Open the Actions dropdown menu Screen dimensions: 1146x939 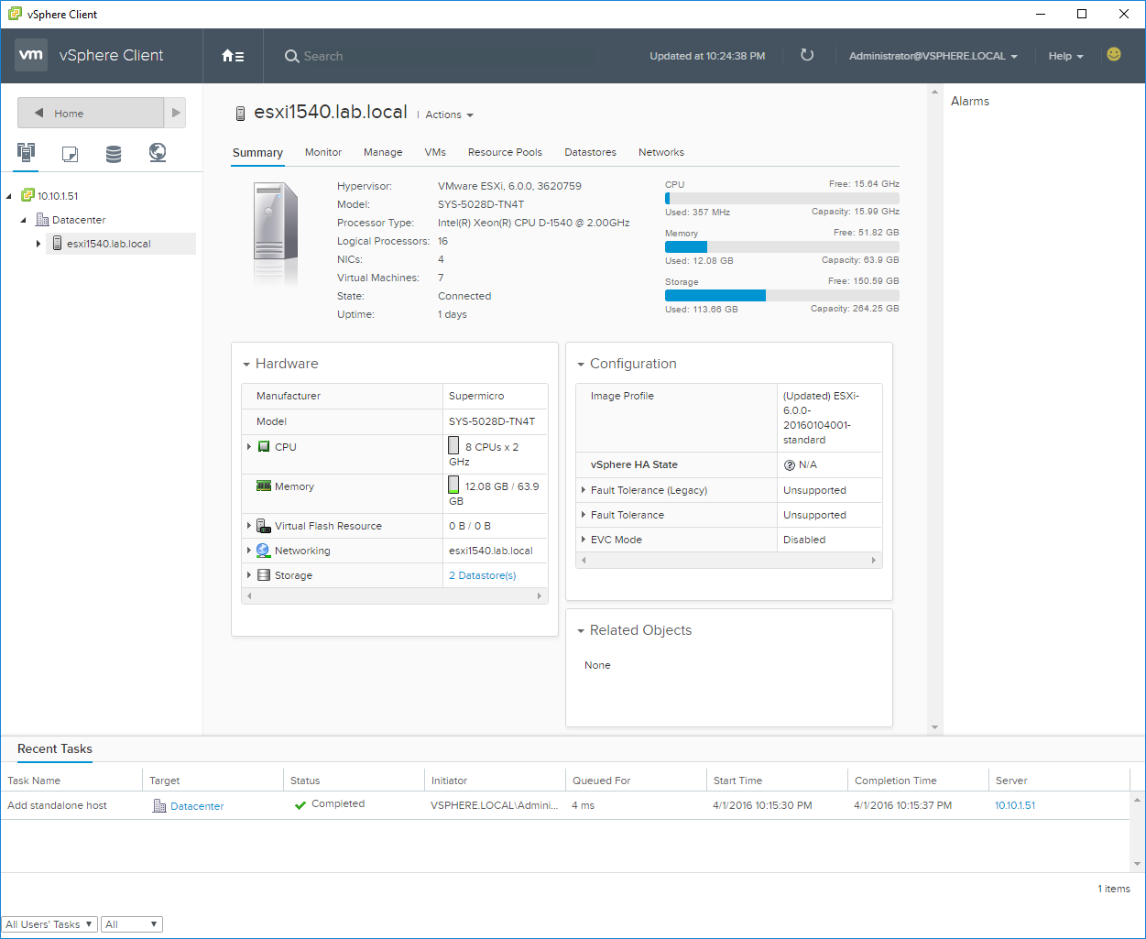click(450, 115)
